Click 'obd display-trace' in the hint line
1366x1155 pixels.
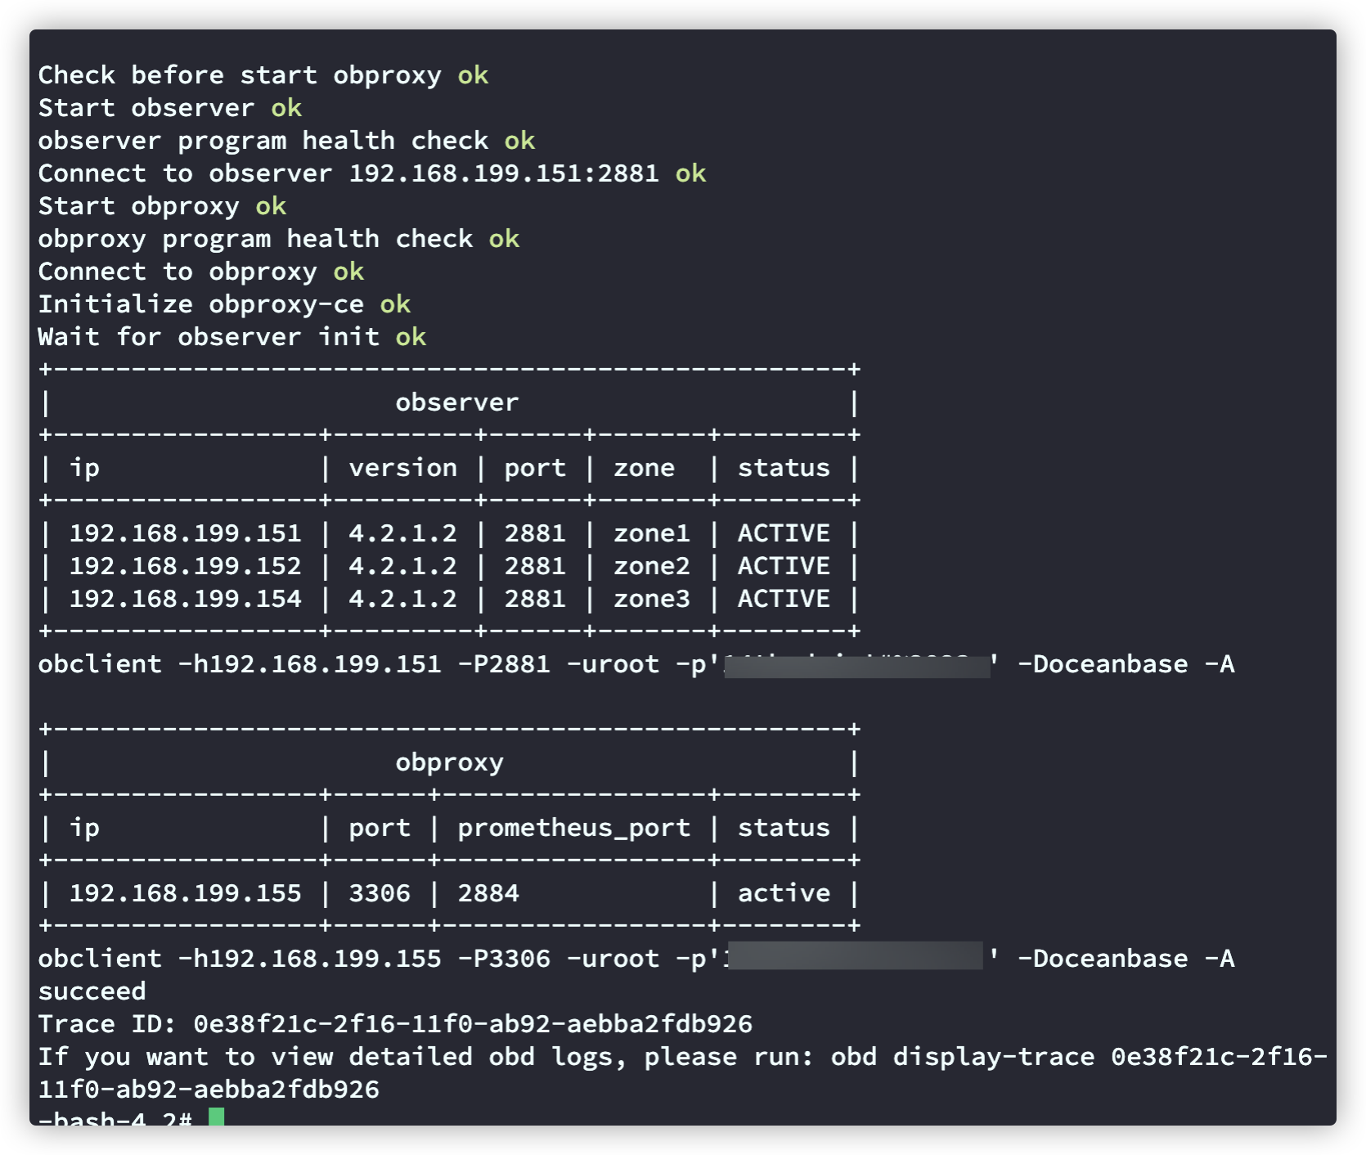963,1057
